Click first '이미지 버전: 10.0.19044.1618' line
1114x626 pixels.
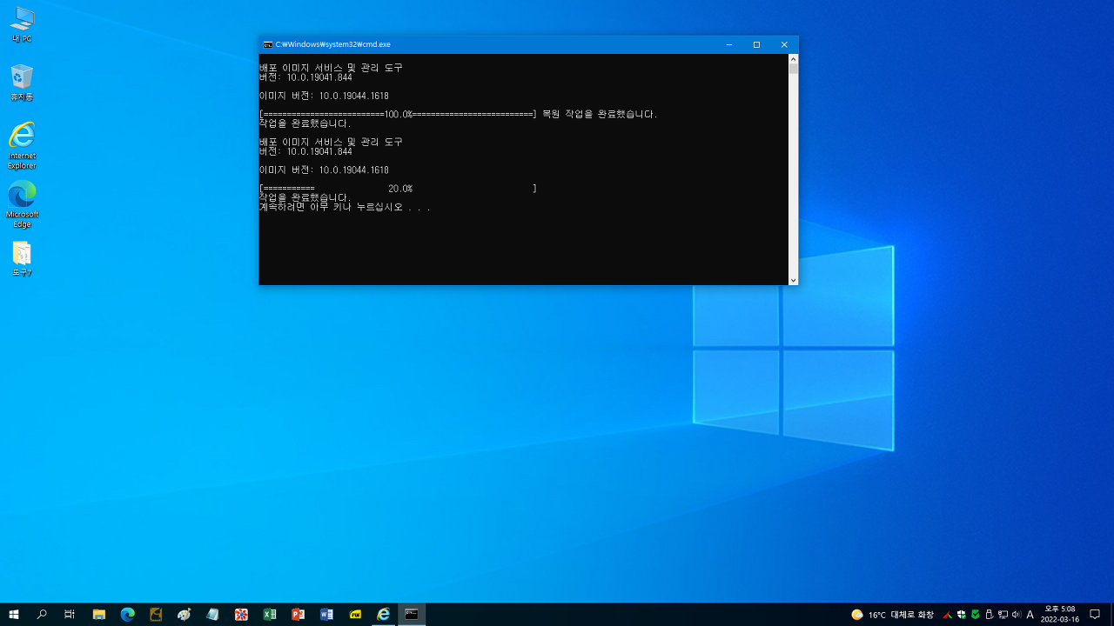pyautogui.click(x=324, y=96)
